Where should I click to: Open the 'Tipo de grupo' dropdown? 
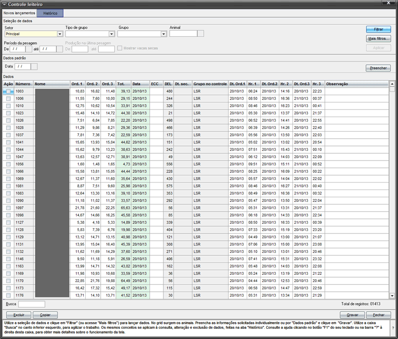click(x=112, y=34)
